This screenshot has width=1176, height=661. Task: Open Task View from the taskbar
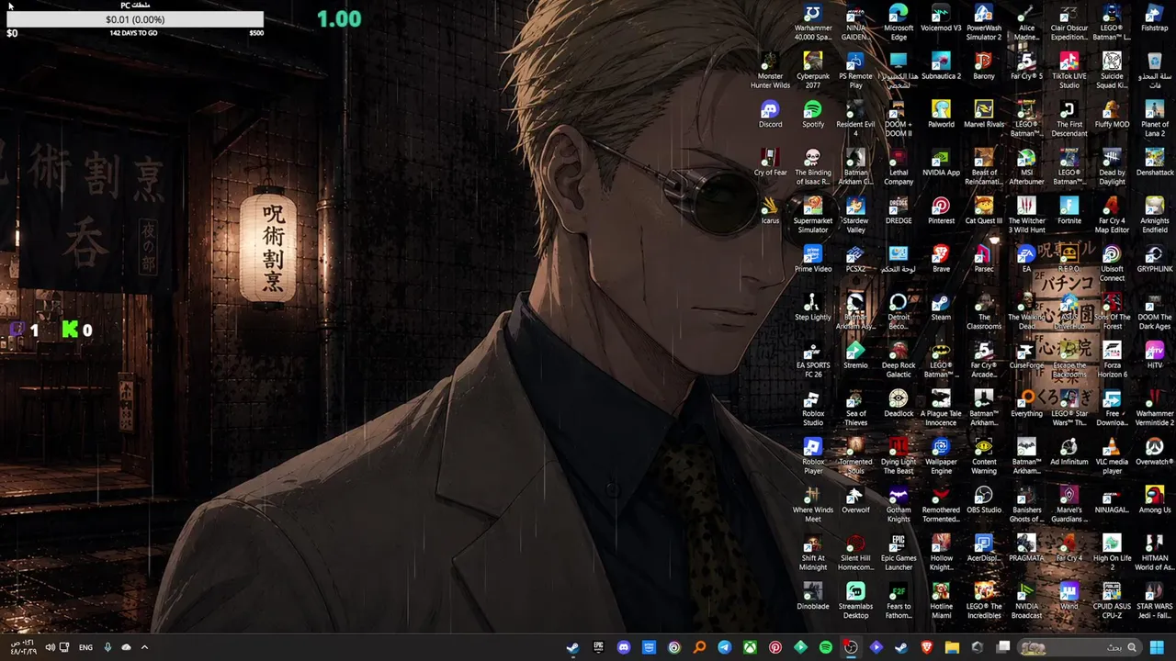point(1003,647)
